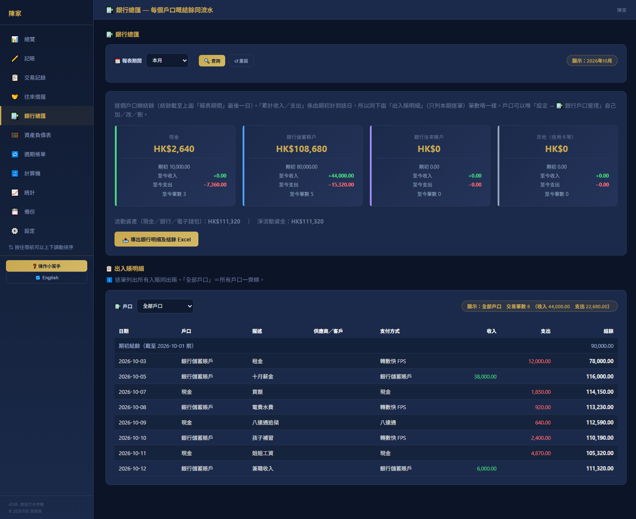Select the 現金 balance card HK$2,640

(x=175, y=166)
